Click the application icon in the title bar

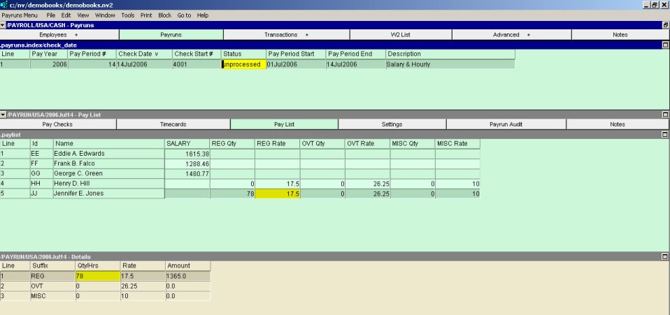pyautogui.click(x=5, y=5)
